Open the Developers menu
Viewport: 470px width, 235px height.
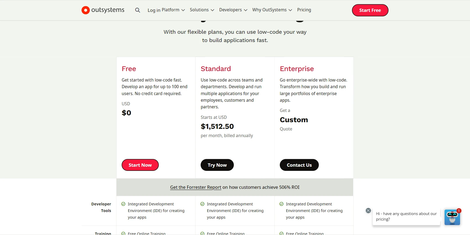click(x=233, y=10)
